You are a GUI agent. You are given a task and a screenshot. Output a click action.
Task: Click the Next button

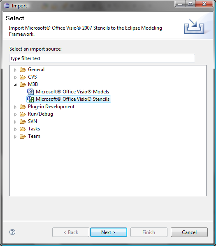coord(109,232)
